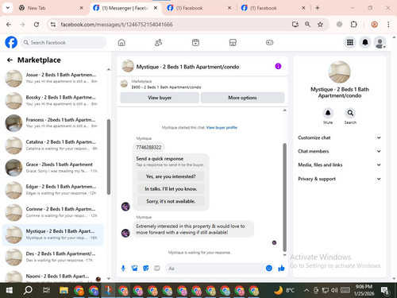Open Edgar's apartment conversation
This screenshot has height=298, width=397.
53,190
